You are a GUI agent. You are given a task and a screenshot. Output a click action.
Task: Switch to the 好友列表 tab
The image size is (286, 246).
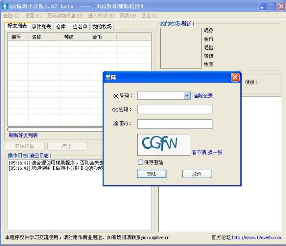[x=17, y=26]
